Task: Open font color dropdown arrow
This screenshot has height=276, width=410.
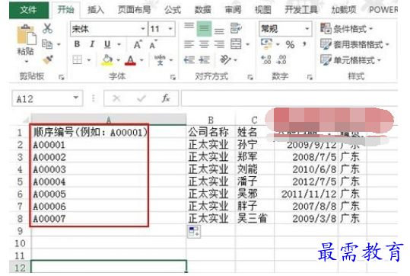Action: click(141, 60)
